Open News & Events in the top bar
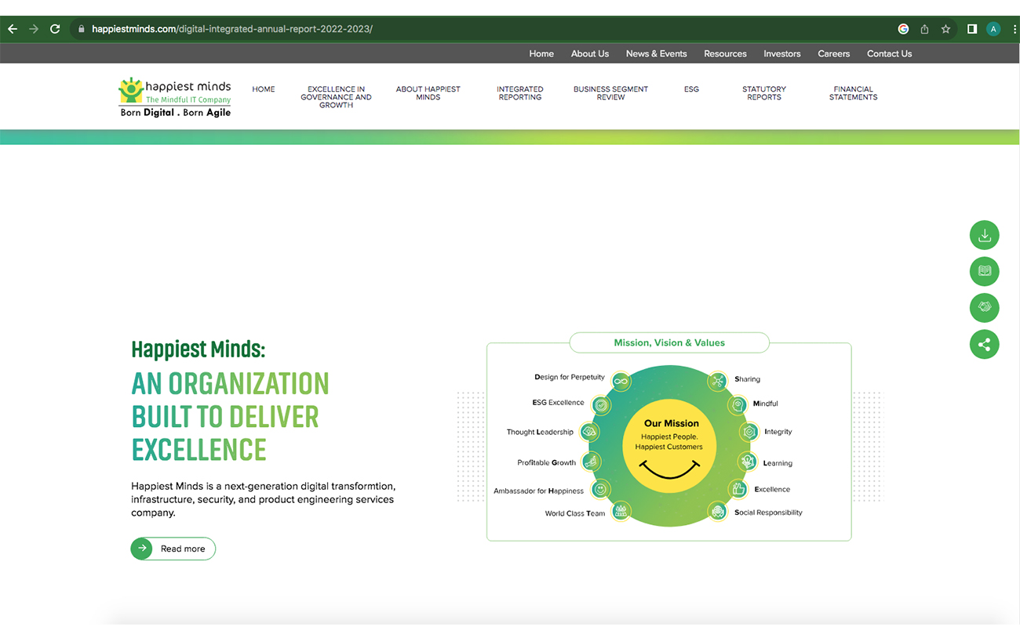This screenshot has height=641, width=1020. pyautogui.click(x=657, y=54)
